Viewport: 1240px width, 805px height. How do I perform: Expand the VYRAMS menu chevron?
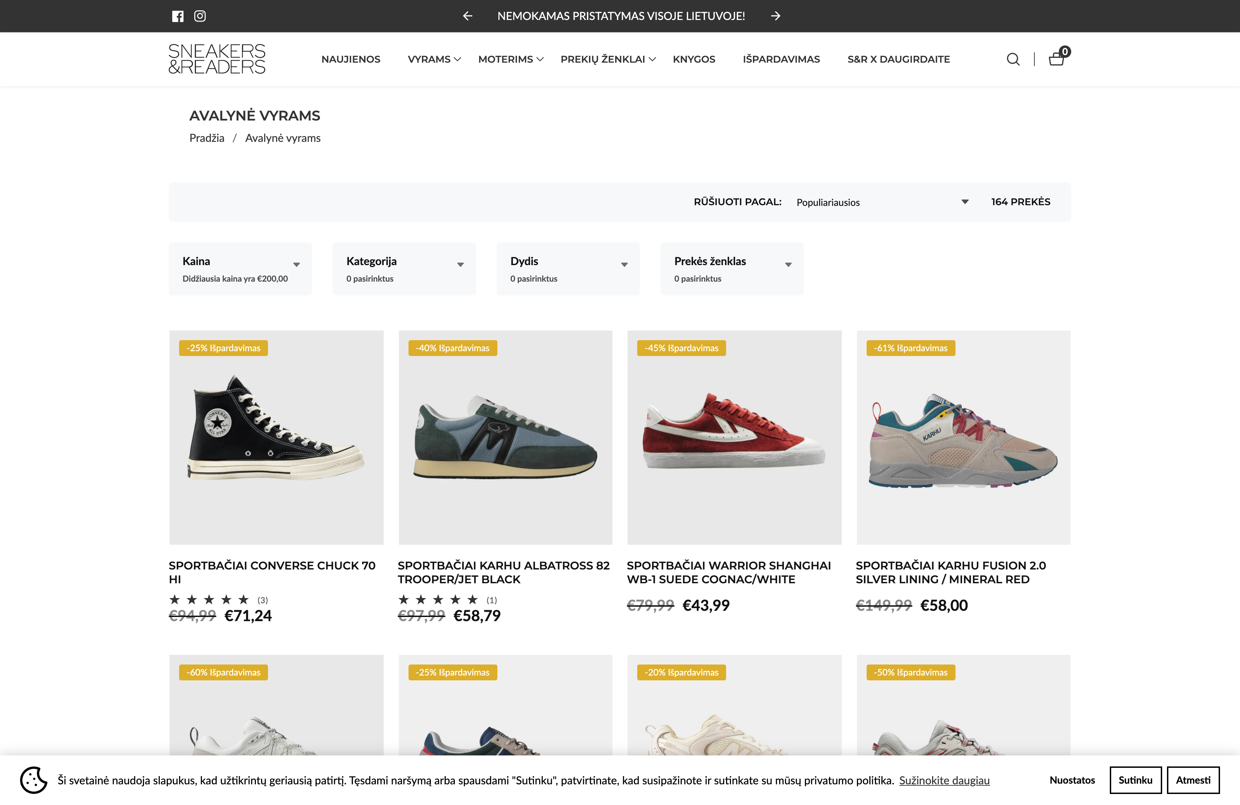457,59
